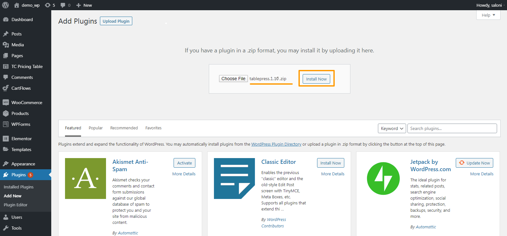
Task: Select Add New submenu item
Action: pyautogui.click(x=12, y=196)
